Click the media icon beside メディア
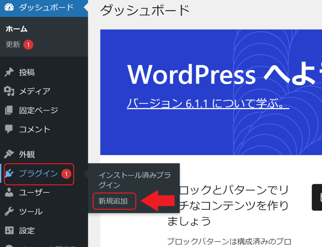 point(9,91)
